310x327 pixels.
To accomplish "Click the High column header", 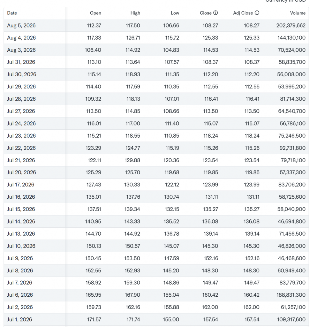I will click(135, 13).
